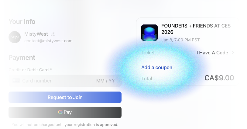Screen dimensions: 247x129
Task: Click the Add a coupon link
Action: [157, 67]
